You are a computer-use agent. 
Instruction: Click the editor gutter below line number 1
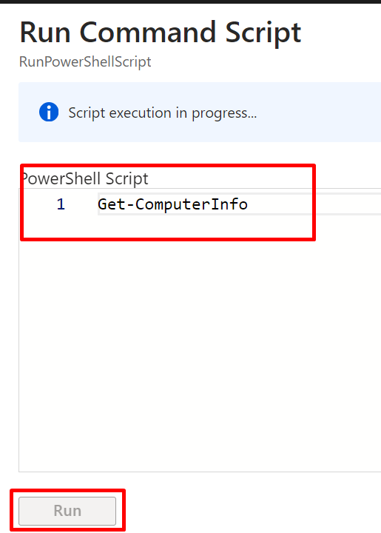point(58,340)
